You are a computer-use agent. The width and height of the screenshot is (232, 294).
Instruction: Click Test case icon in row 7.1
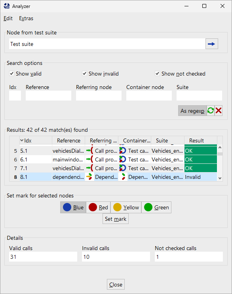[123, 168]
